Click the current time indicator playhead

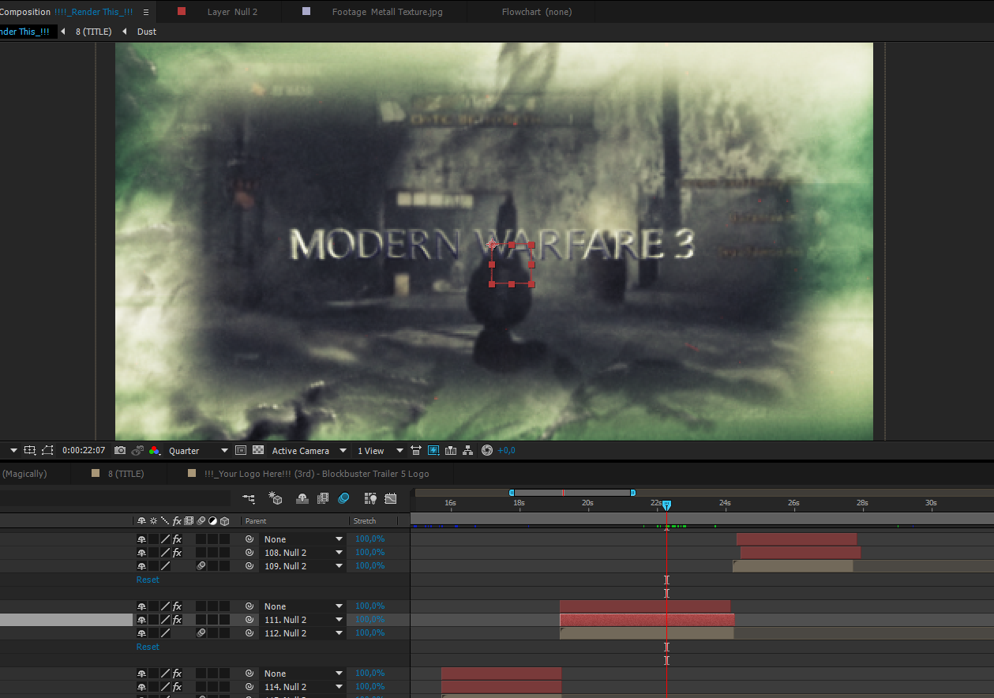coord(666,505)
